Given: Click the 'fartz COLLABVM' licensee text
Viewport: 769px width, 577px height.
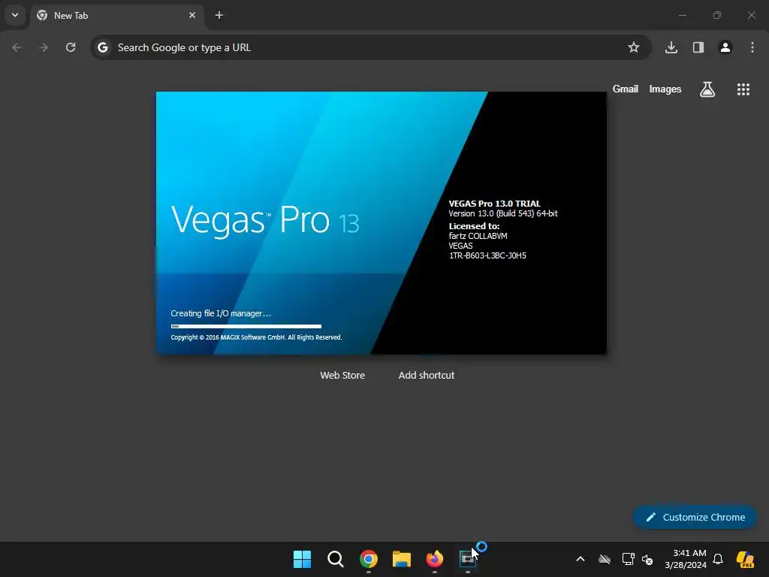Looking at the screenshot, I should pos(478,236).
